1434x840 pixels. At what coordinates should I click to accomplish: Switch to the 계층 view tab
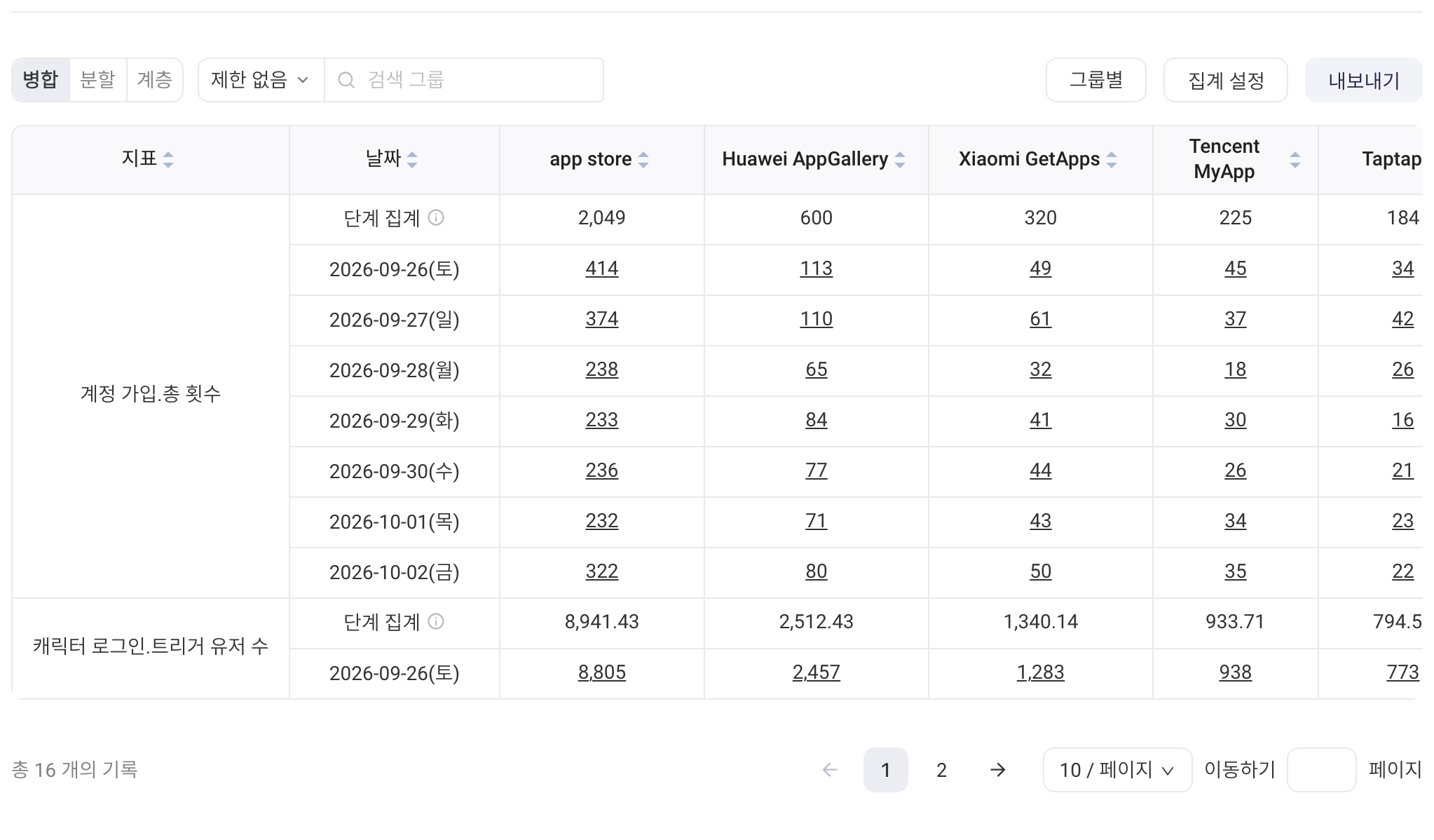[155, 80]
